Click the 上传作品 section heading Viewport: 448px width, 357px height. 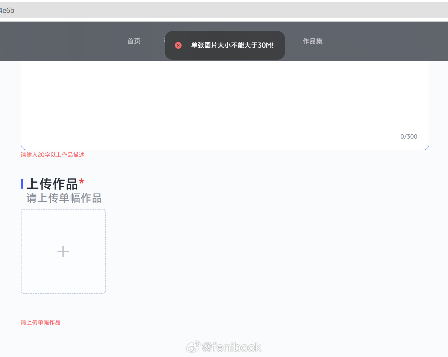click(x=53, y=184)
